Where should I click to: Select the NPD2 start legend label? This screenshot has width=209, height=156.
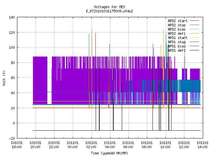178,21
